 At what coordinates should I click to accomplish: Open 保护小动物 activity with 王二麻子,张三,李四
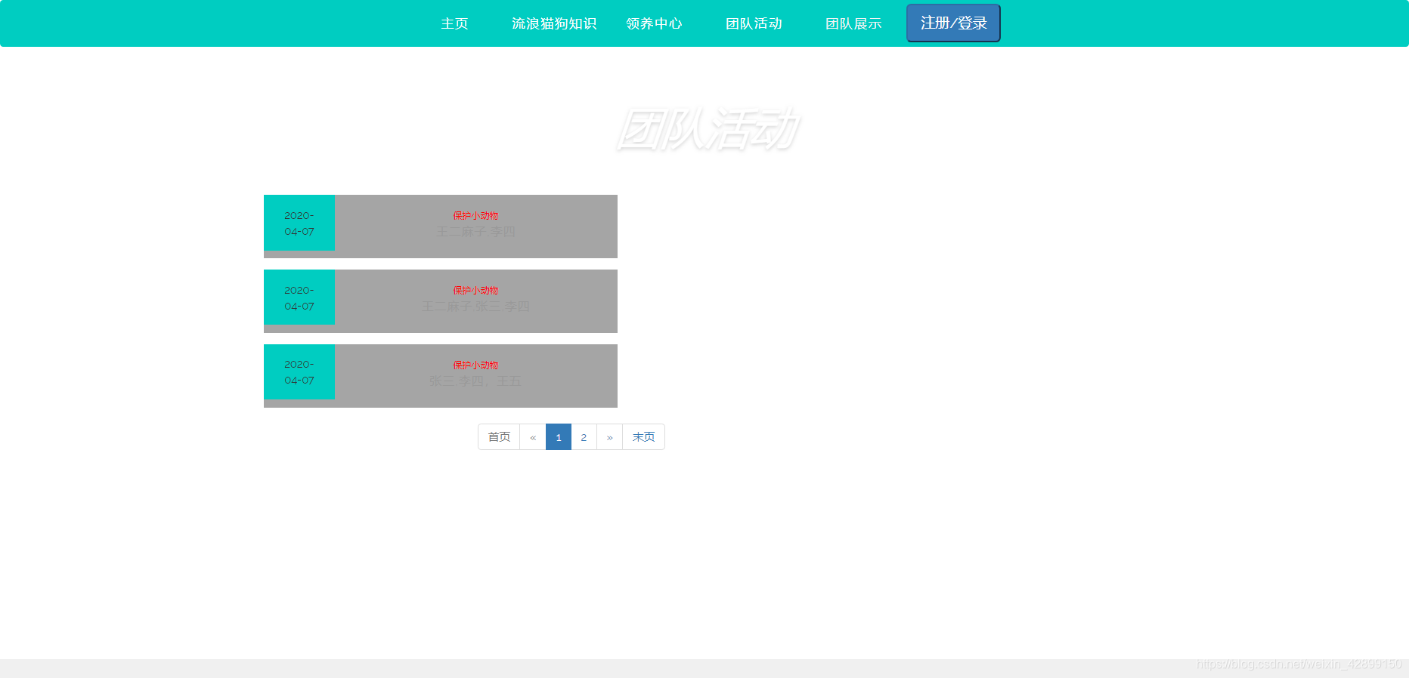coord(475,291)
